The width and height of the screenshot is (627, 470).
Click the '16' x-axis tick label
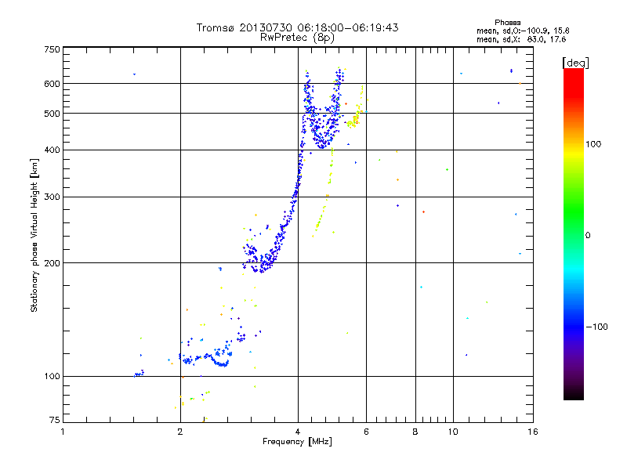pos(533,432)
